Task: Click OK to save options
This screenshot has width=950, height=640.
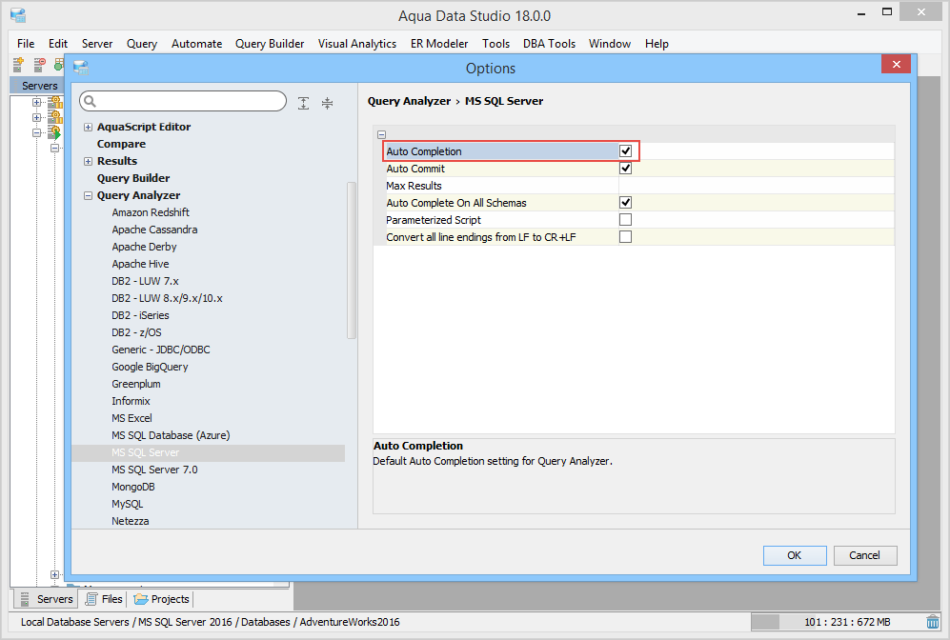Action: click(795, 555)
